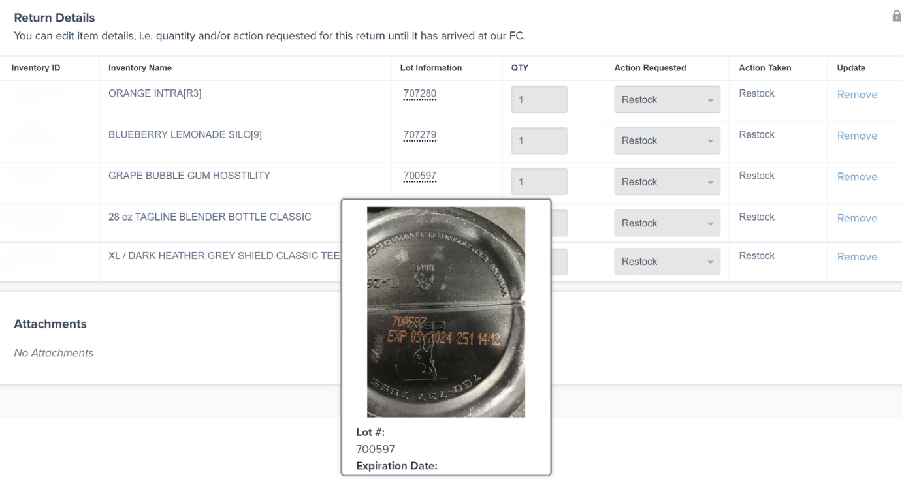Image resolution: width=902 pixels, height=481 pixels.
Task: Open lot information link 707280
Action: tap(419, 93)
